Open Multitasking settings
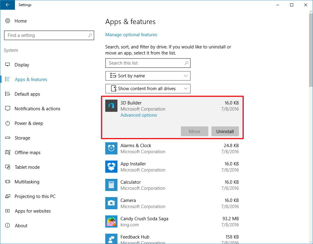The width and height of the screenshot is (313, 244). [27, 182]
